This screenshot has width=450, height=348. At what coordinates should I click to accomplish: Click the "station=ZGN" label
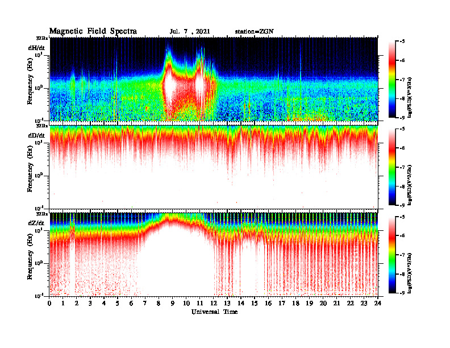pyautogui.click(x=254, y=31)
